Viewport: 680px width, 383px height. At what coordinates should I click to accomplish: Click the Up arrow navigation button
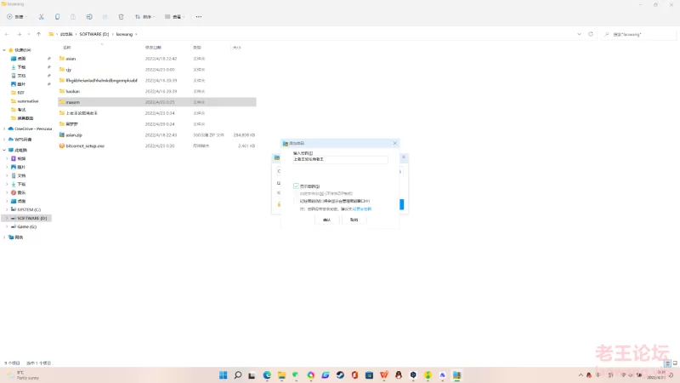pos(39,34)
